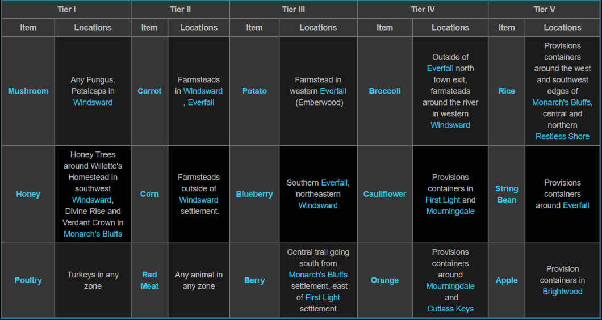The image size is (602, 320).
Task: Click the Apple item link
Action: 507,280
